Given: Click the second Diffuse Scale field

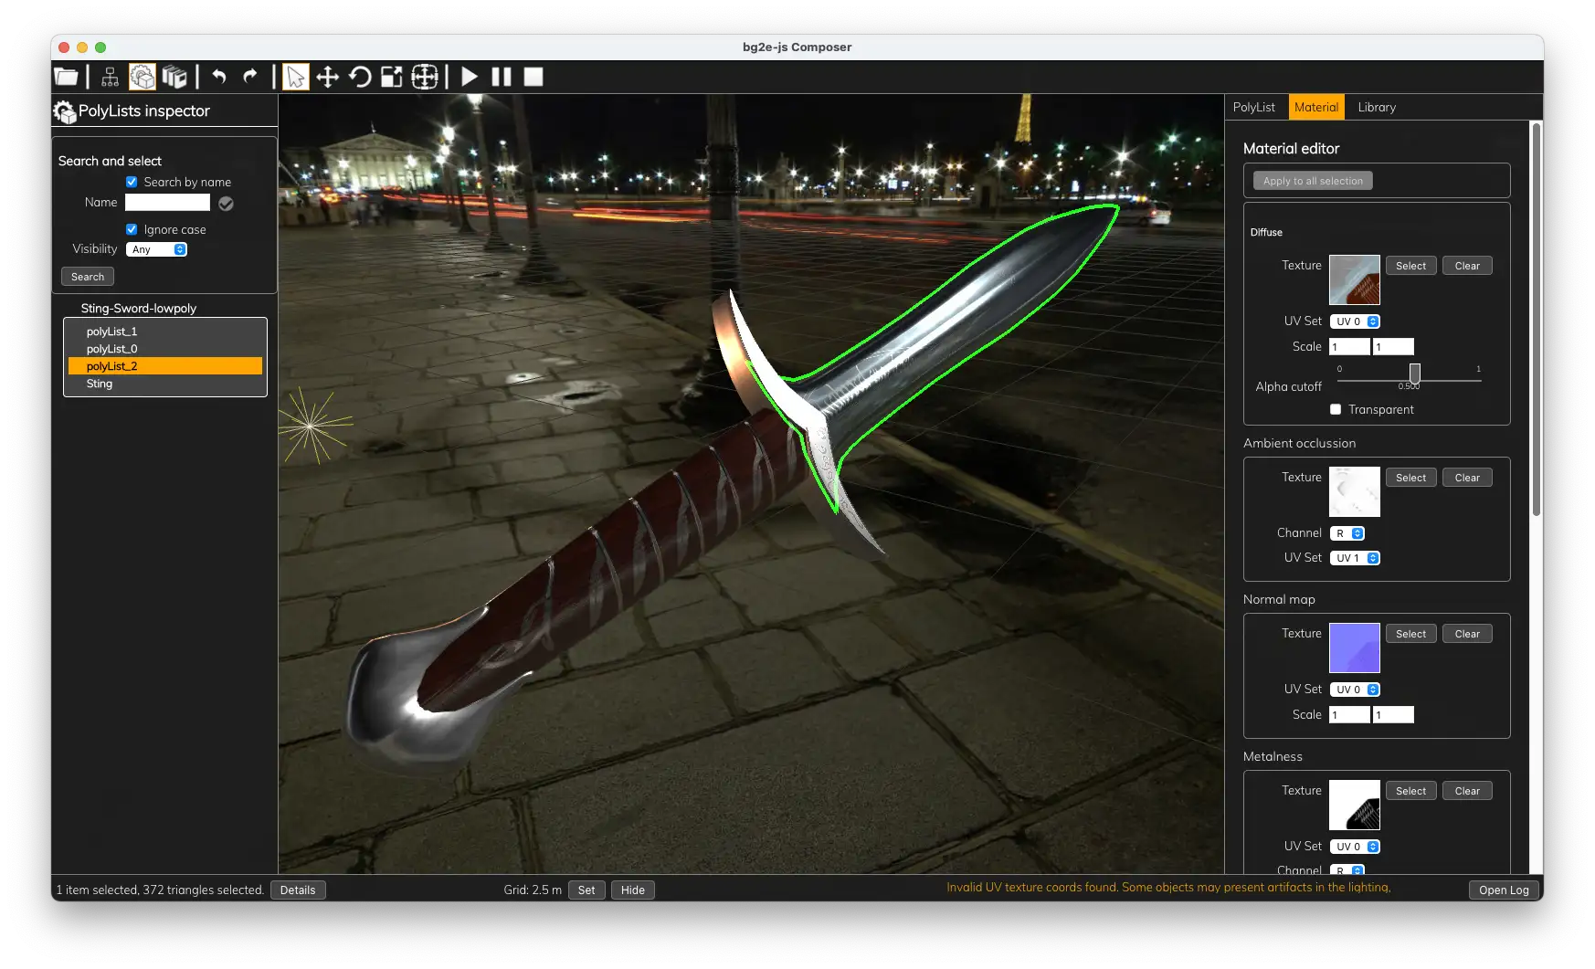Looking at the screenshot, I should coord(1394,347).
